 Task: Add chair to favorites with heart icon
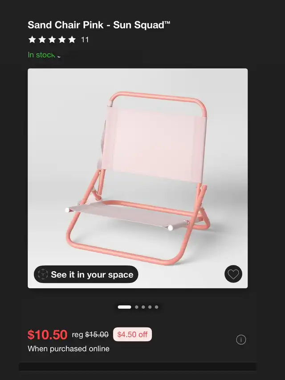(233, 274)
